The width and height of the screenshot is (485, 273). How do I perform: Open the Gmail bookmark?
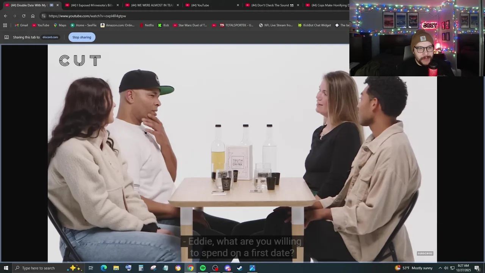pos(21,25)
